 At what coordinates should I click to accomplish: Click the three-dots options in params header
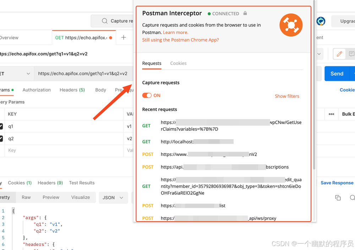click(332, 114)
